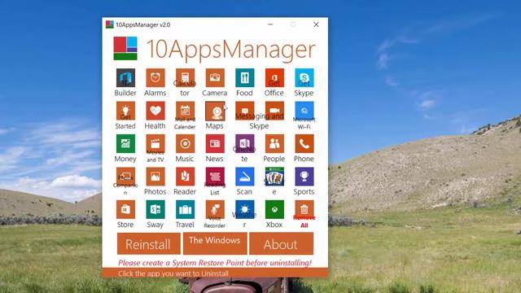521x293 pixels.
Task: Click the Reading List icon
Action: tap(215, 177)
